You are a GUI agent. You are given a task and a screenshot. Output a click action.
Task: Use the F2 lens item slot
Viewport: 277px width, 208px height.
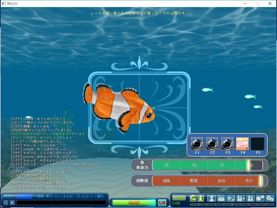(212, 144)
